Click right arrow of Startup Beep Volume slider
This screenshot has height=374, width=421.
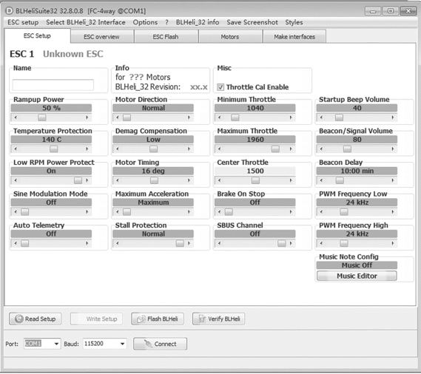click(393, 118)
